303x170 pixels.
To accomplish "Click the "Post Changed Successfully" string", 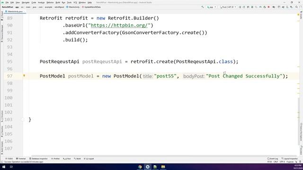I will [244, 76].
